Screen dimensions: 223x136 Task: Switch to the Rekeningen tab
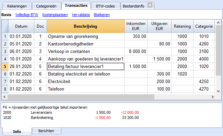point(17,6)
